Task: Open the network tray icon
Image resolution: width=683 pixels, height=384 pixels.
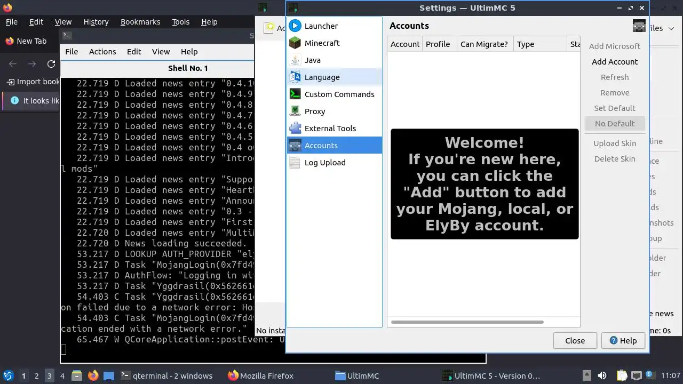Action: 636,375
